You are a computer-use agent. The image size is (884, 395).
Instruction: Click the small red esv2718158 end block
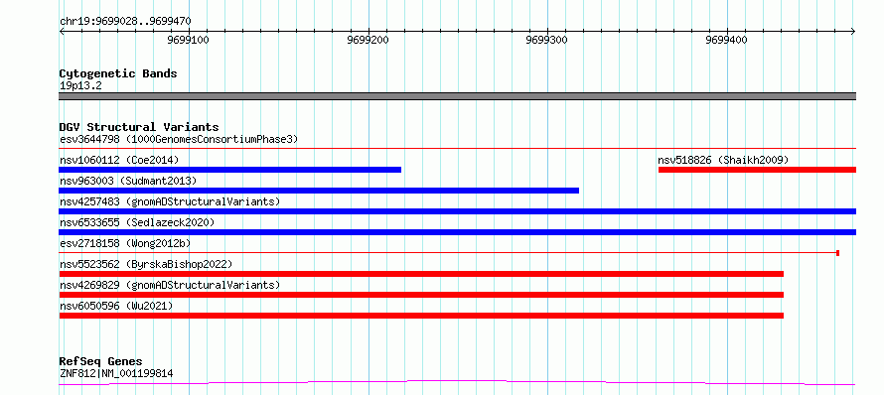click(837, 253)
